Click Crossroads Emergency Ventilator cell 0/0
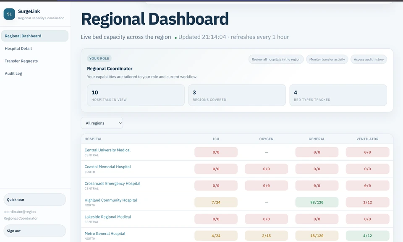The width and height of the screenshot is (403, 242). tap(368, 186)
